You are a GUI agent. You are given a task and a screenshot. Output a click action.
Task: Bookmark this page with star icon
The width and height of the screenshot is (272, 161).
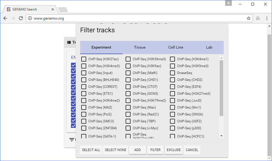(x=249, y=18)
